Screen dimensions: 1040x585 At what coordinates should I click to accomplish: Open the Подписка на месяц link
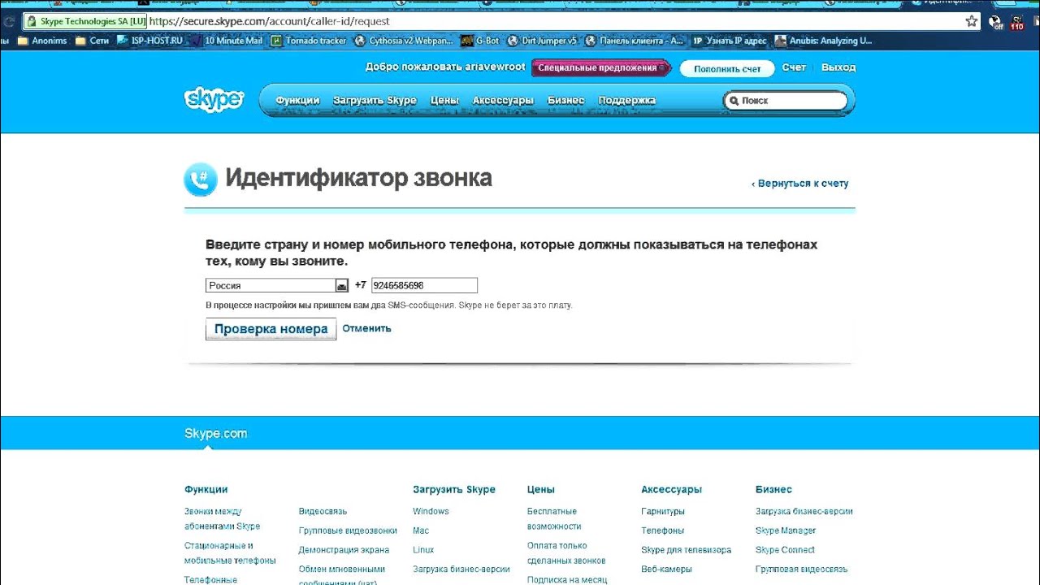pos(567,579)
